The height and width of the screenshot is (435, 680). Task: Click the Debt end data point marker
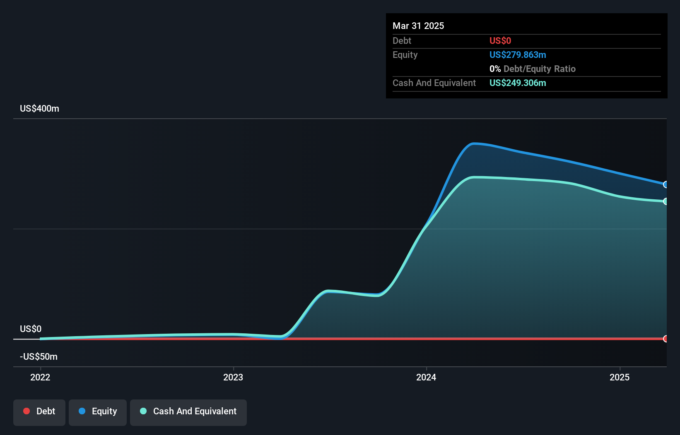(666, 339)
